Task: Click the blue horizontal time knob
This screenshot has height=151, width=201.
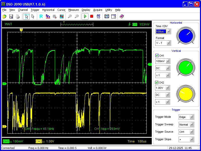Action: tap(185, 35)
